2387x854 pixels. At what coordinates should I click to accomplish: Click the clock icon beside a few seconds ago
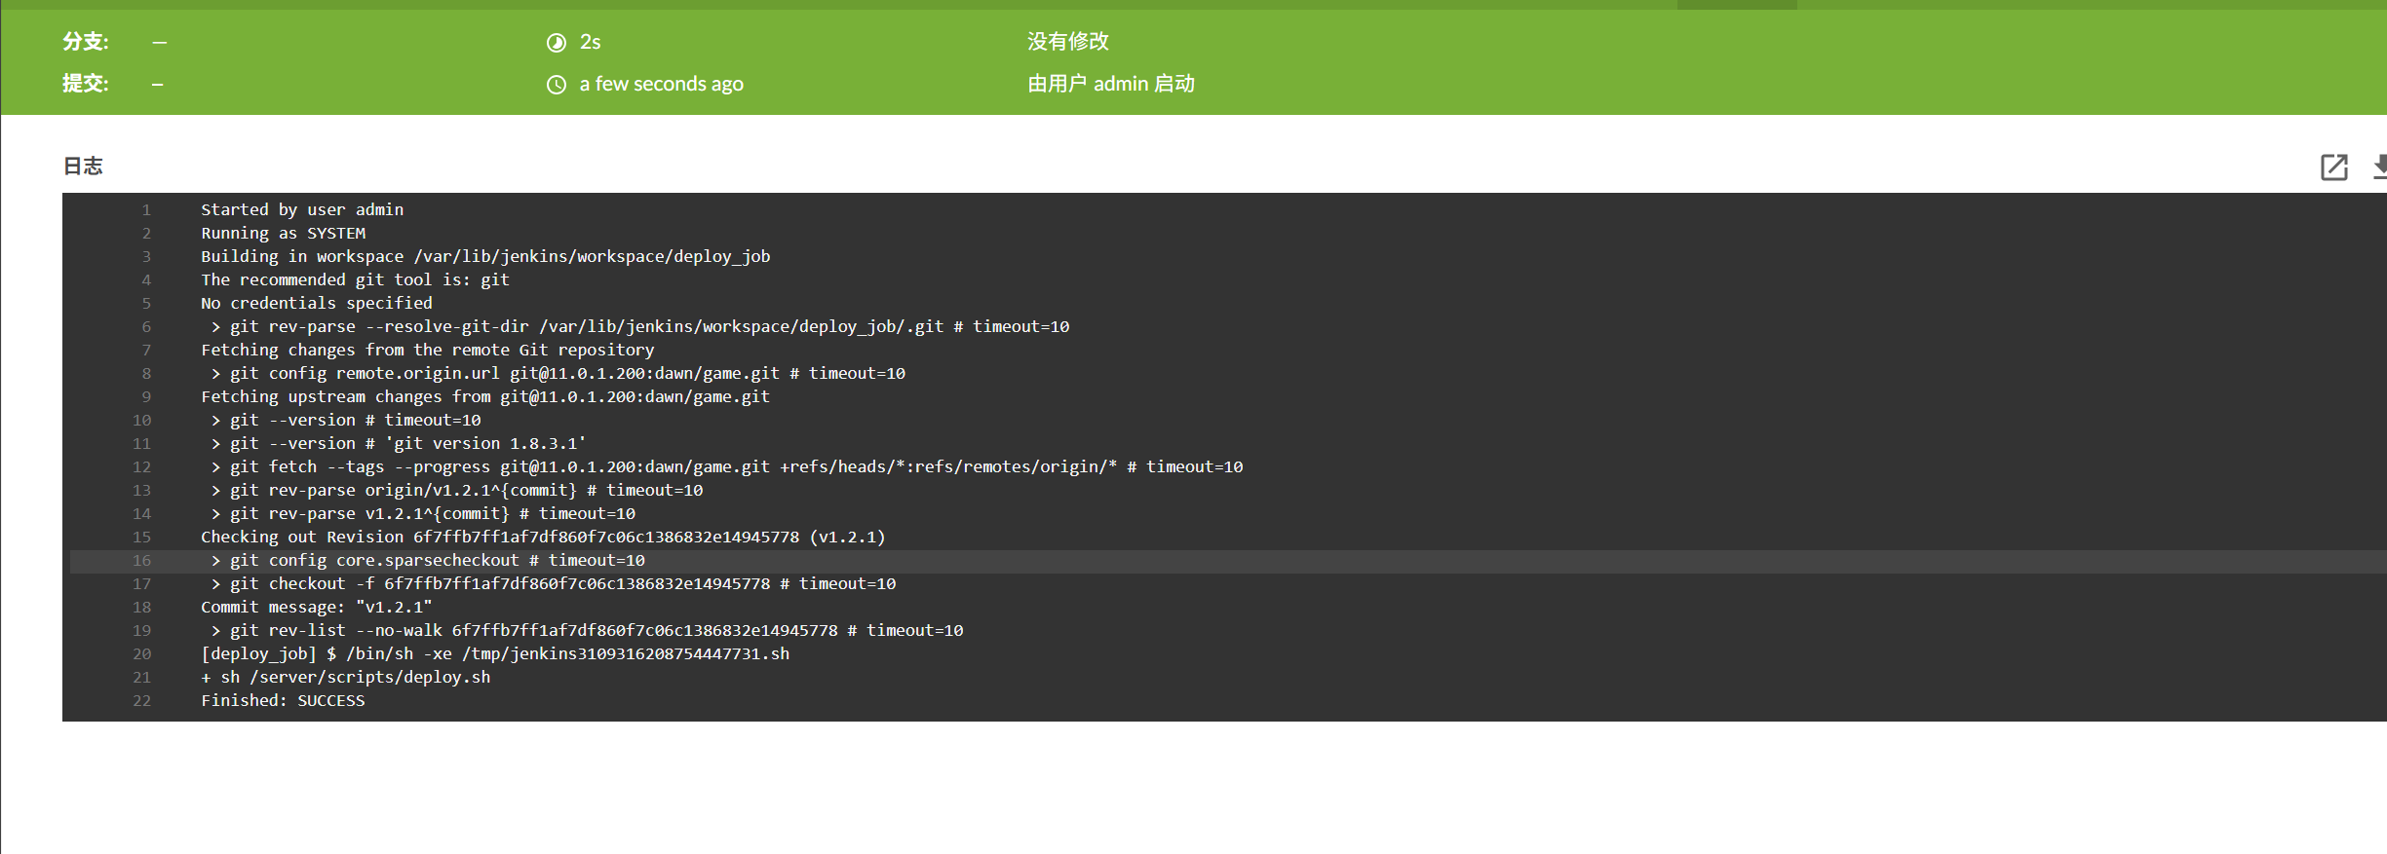(x=556, y=85)
